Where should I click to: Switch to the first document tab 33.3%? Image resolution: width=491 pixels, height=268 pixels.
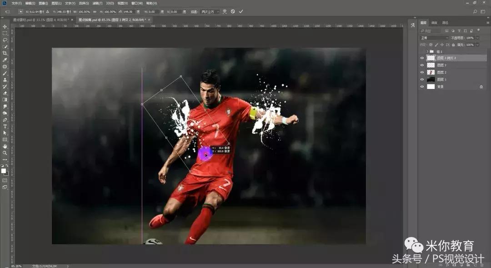pos(41,20)
